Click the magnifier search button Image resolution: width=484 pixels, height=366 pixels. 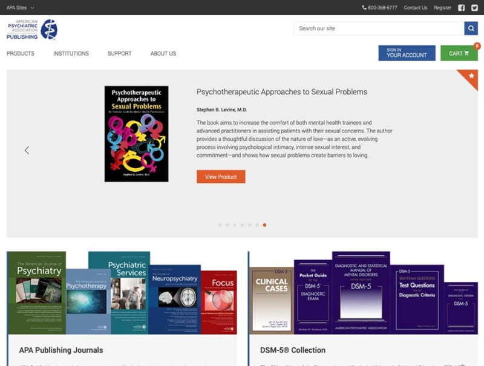(471, 28)
